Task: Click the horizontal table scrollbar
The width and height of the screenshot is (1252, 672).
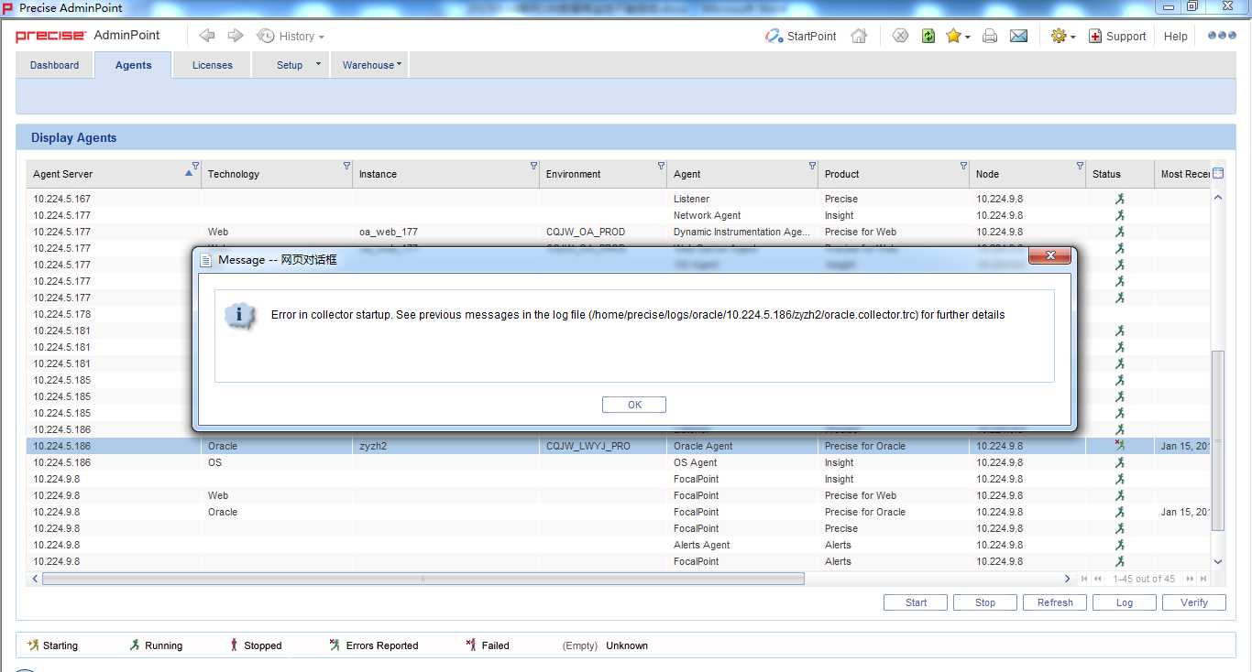Action: (423, 579)
